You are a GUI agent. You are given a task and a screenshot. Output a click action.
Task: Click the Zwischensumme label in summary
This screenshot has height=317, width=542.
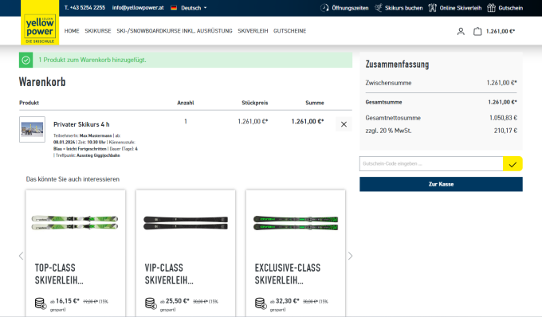tap(388, 83)
